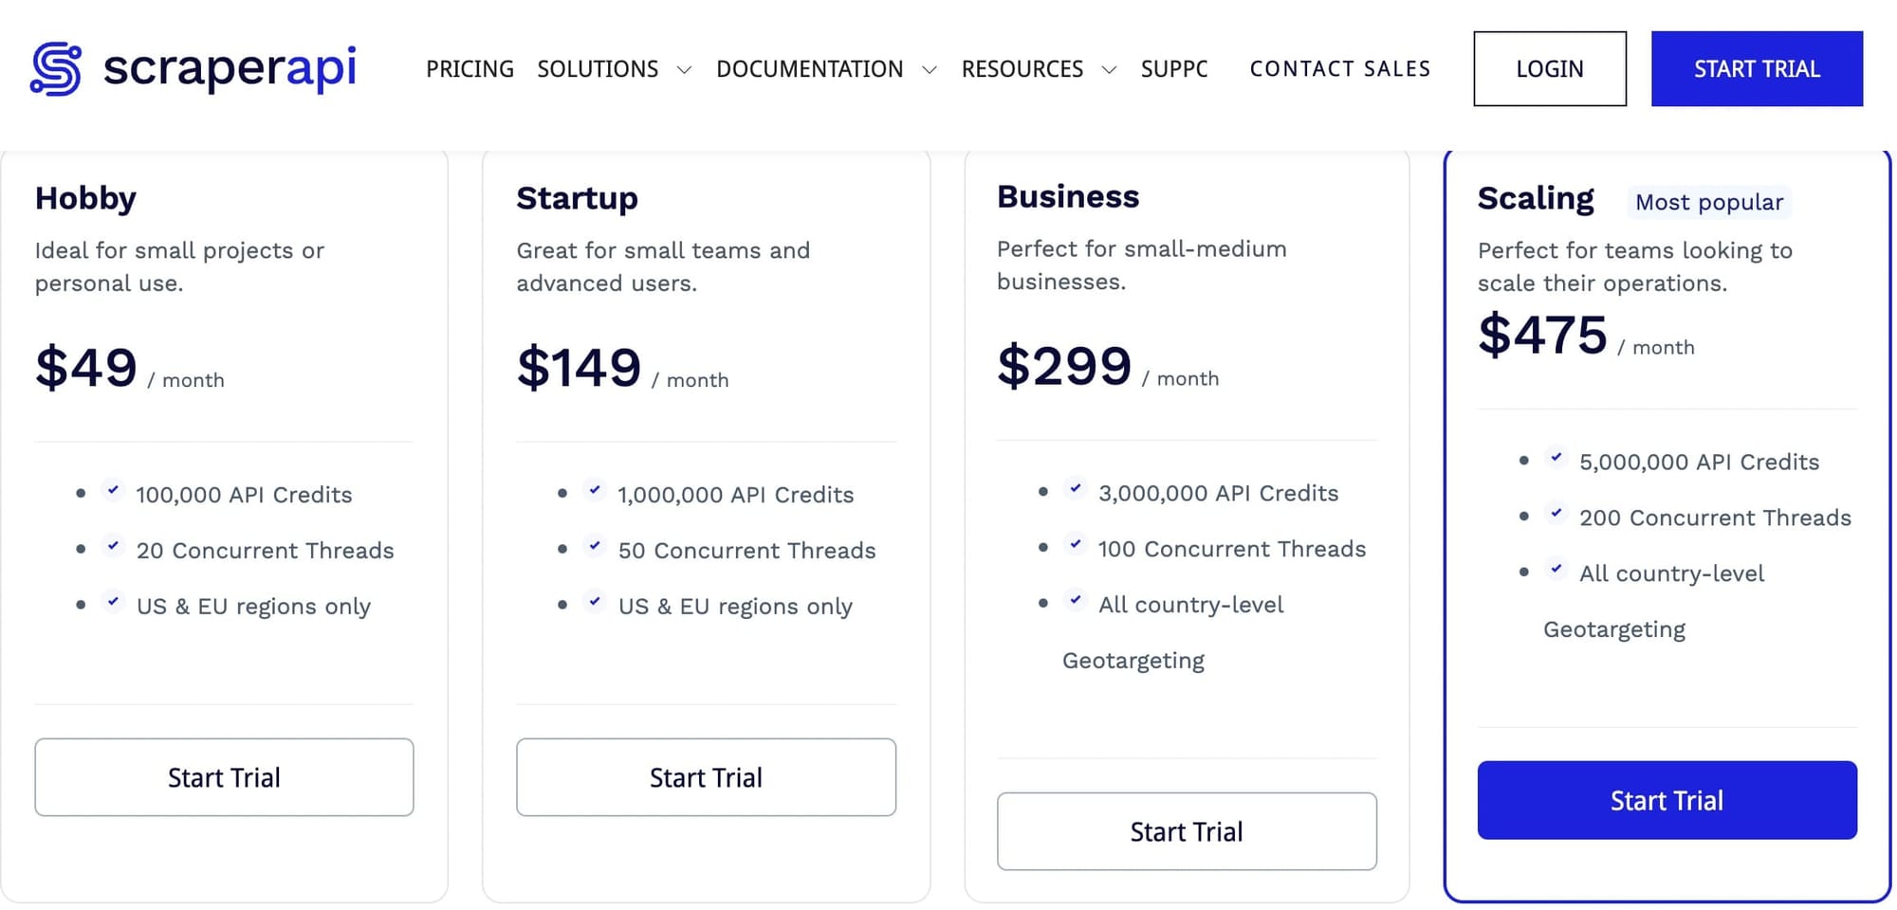The width and height of the screenshot is (1897, 910).
Task: Select the checkmark beside 3,000,000 API Credits
Action: tap(1076, 488)
